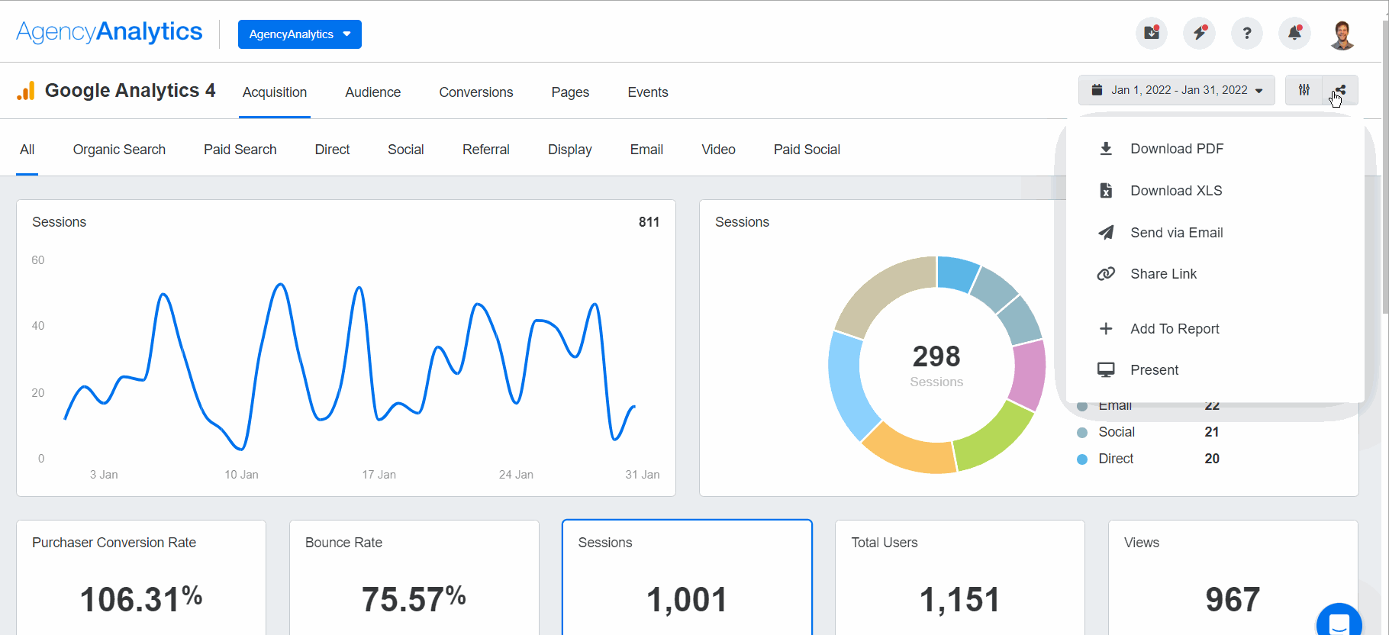Switch to the Audience tab
Image resolution: width=1389 pixels, height=635 pixels.
(372, 92)
